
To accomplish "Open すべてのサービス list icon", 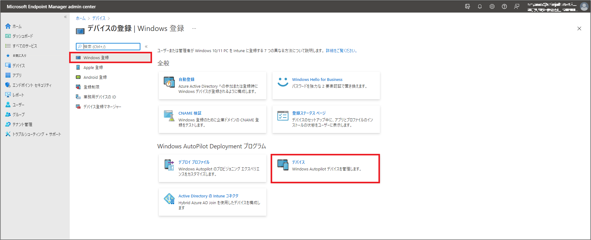I will point(8,46).
